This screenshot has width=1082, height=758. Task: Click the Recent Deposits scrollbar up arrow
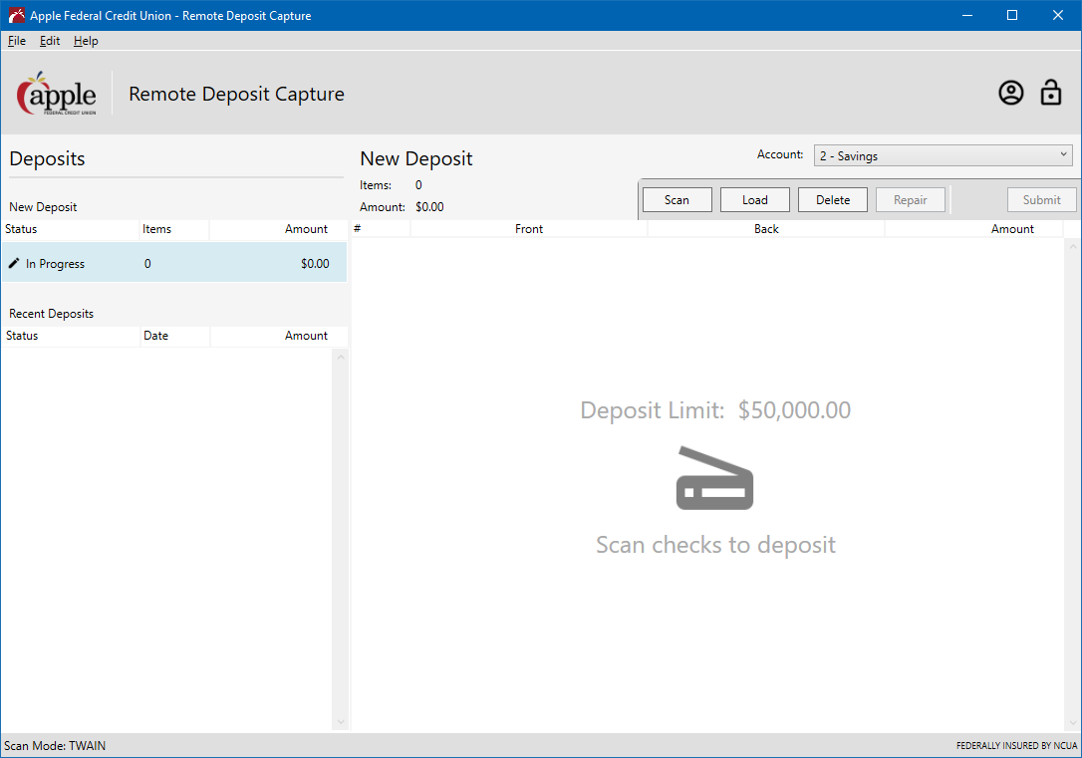(340, 358)
